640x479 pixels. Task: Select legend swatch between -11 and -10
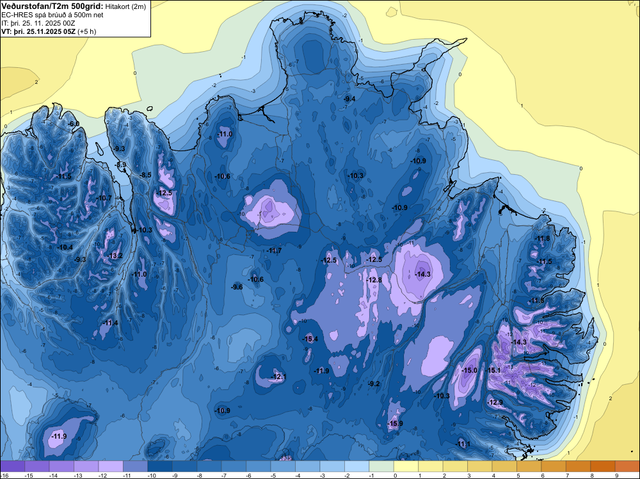[x=136, y=466]
